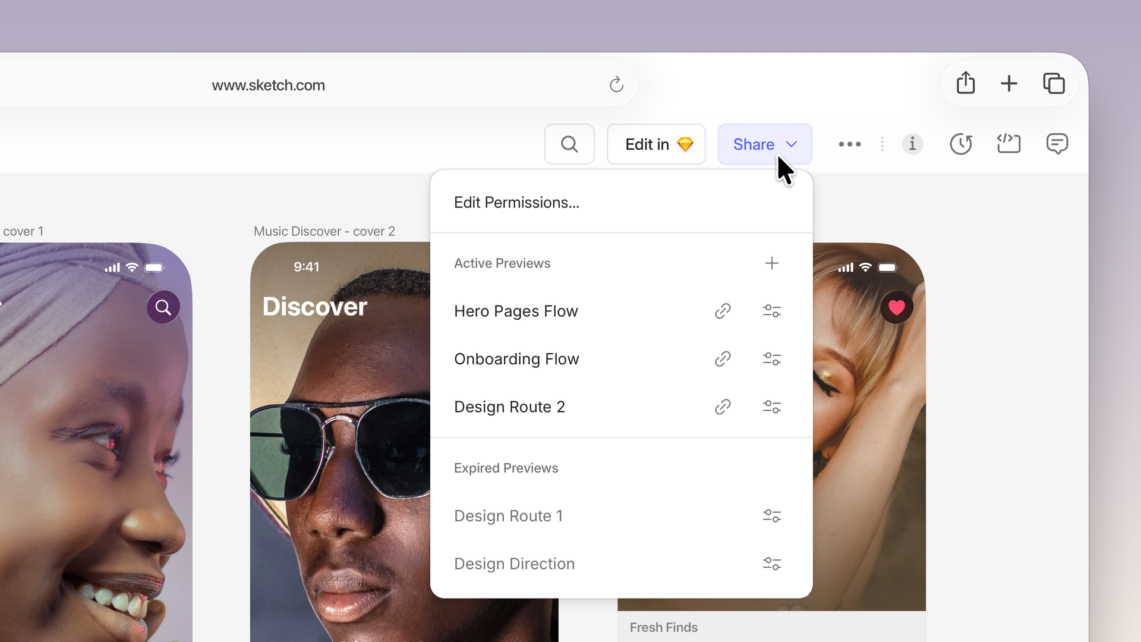Select the Music Discover - cover 2 label
Screen dimensions: 1141x642
click(324, 231)
